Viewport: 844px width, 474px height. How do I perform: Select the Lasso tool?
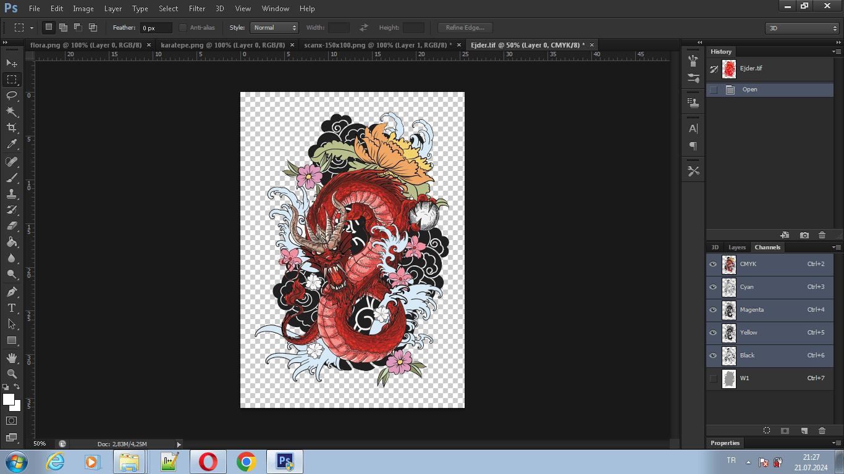[x=11, y=95]
